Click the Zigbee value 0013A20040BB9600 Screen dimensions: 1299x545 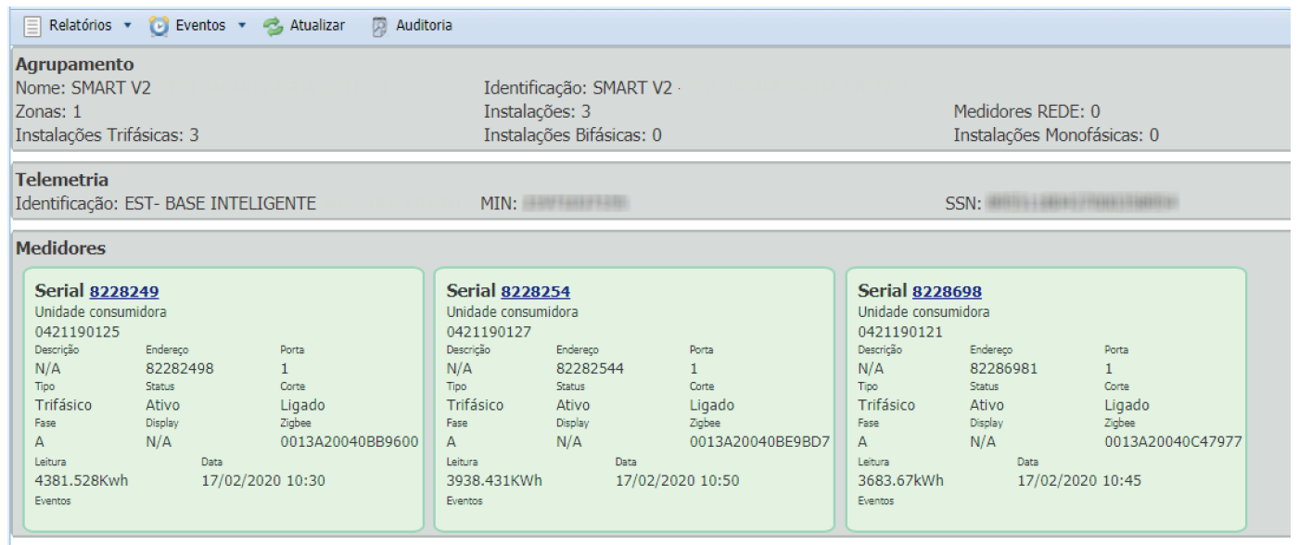click(350, 442)
